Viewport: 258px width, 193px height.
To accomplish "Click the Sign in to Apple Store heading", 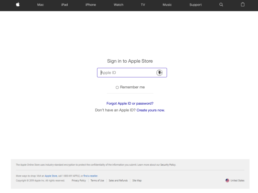I will tap(130, 61).
